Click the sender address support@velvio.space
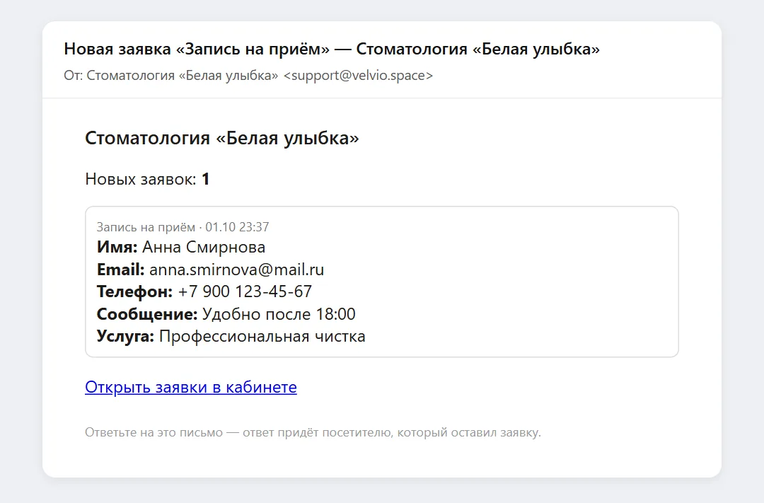The height and width of the screenshot is (503, 764). click(x=358, y=76)
